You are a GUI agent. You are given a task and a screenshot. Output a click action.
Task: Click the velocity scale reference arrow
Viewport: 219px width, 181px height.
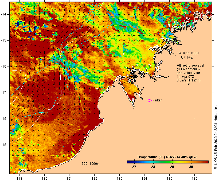click(185, 84)
